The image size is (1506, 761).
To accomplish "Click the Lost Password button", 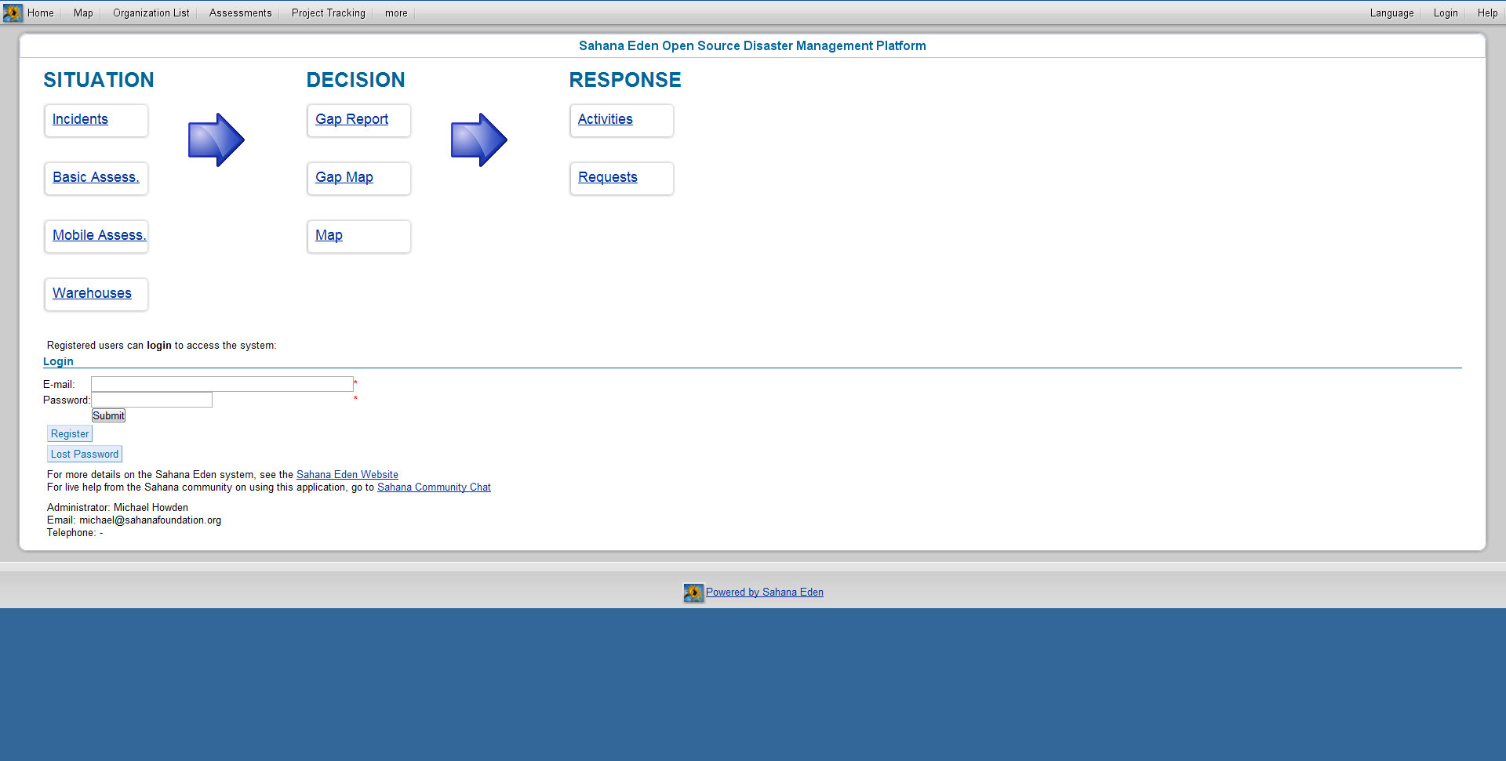I will pos(85,454).
